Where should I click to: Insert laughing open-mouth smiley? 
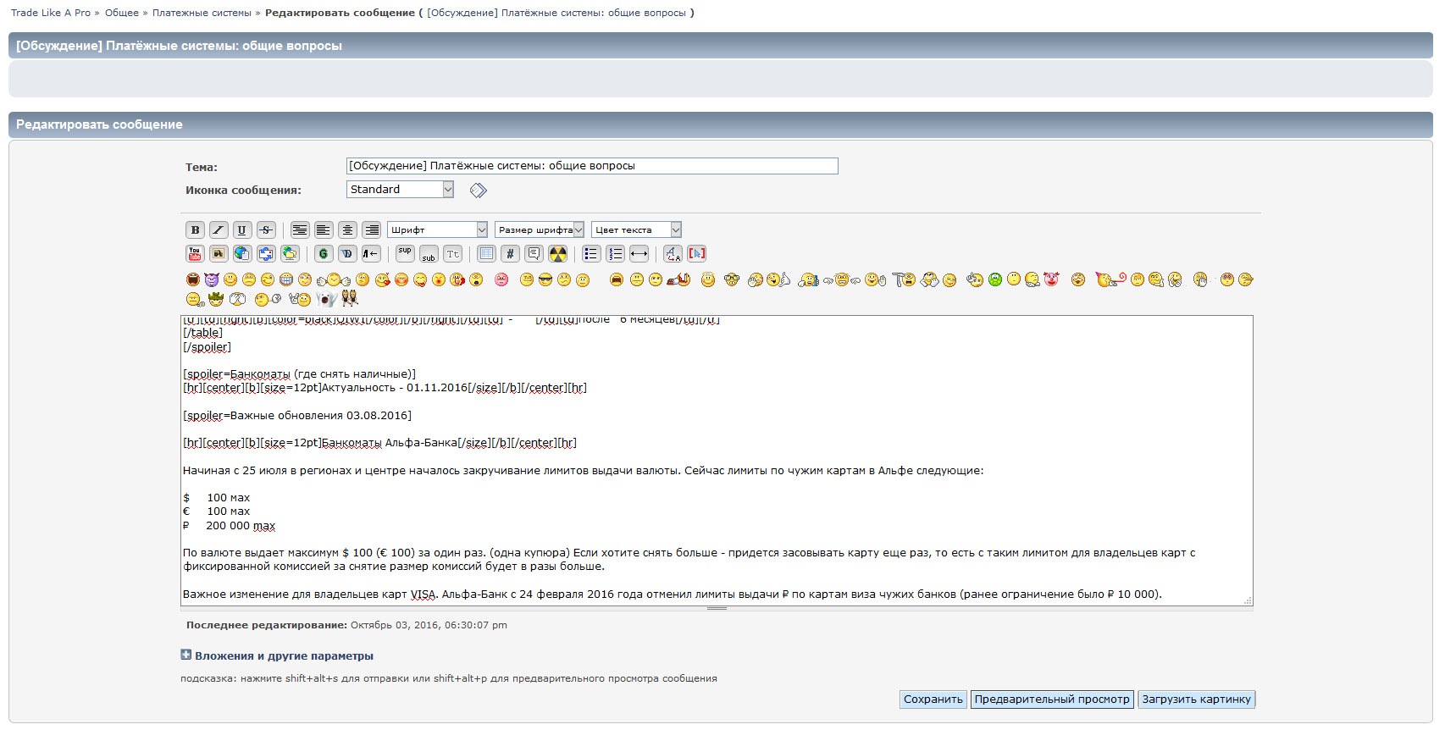[x=193, y=279]
